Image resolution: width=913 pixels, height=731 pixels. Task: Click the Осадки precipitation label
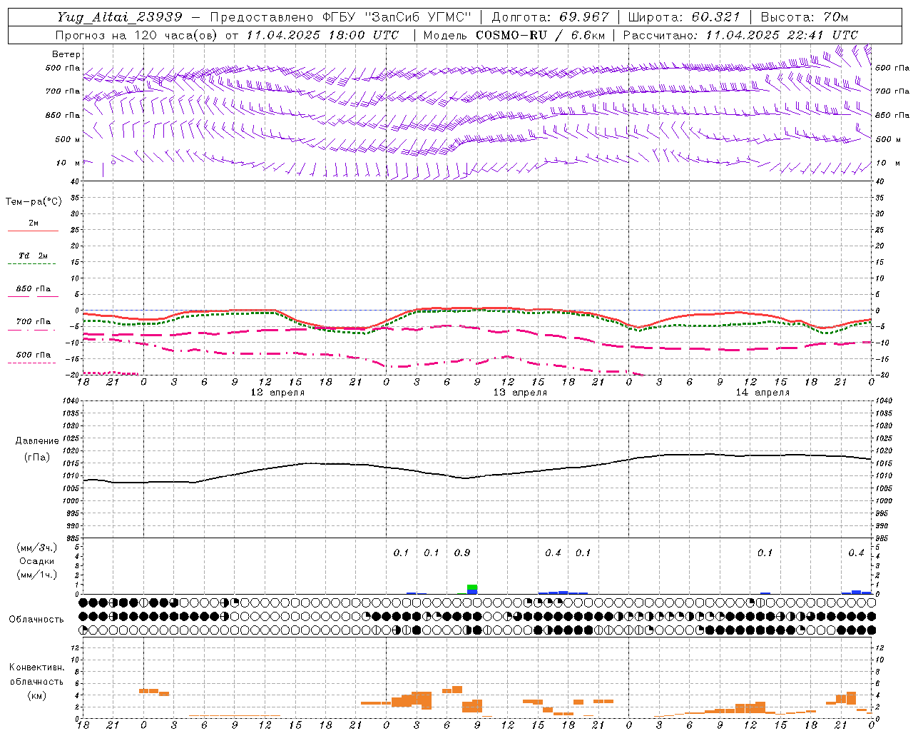pos(37,561)
